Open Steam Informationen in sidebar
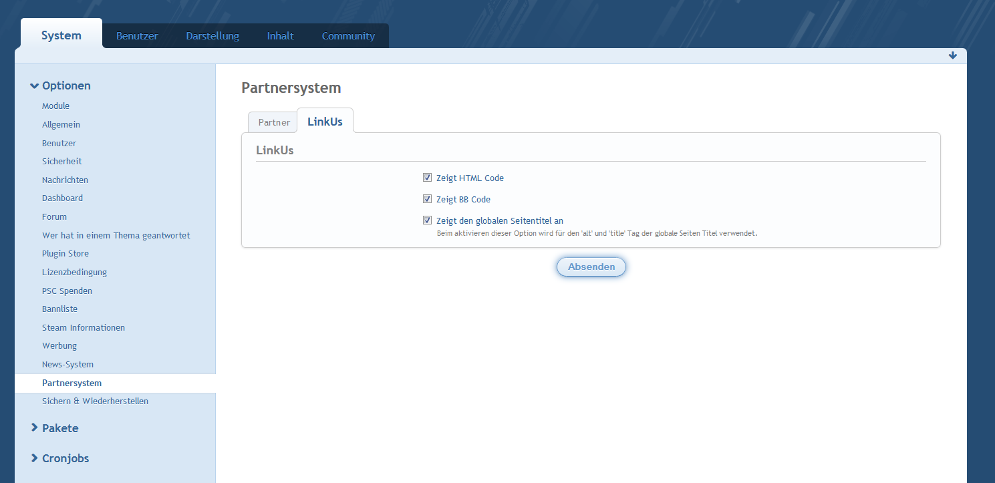The width and height of the screenshot is (995, 483). 83,327
